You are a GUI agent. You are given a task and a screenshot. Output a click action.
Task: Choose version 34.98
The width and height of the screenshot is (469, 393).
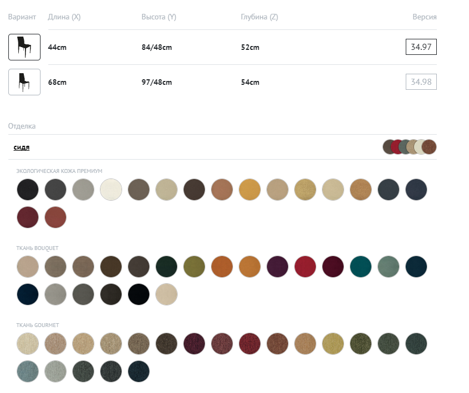point(421,82)
